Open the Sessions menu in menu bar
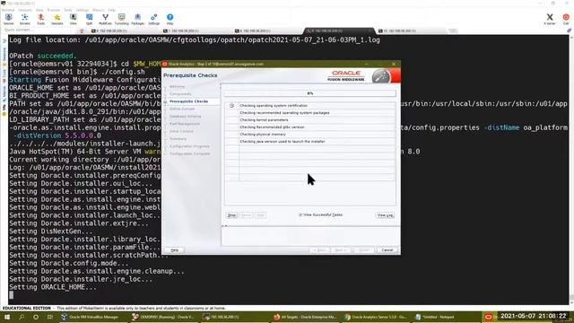574x323 pixels. tap(25, 10)
